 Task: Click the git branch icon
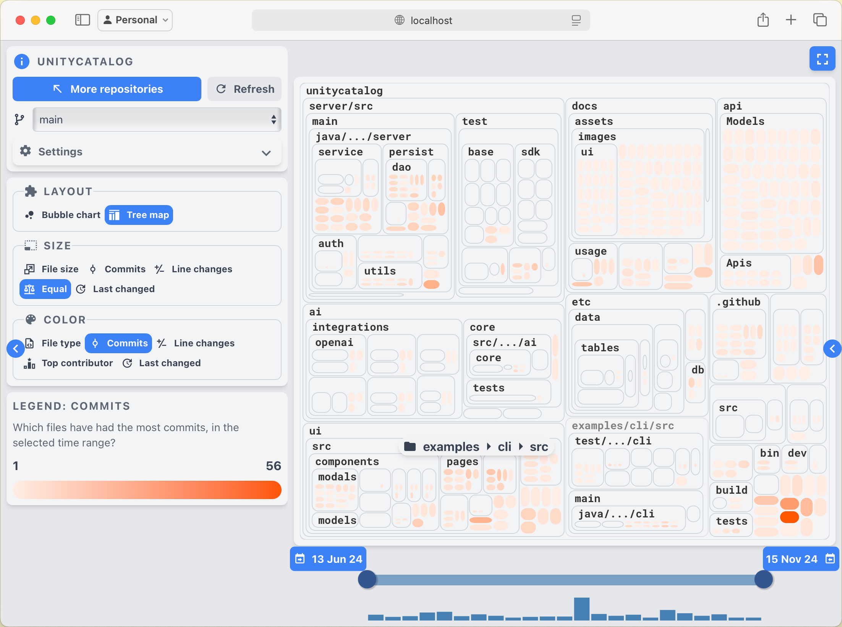19,120
